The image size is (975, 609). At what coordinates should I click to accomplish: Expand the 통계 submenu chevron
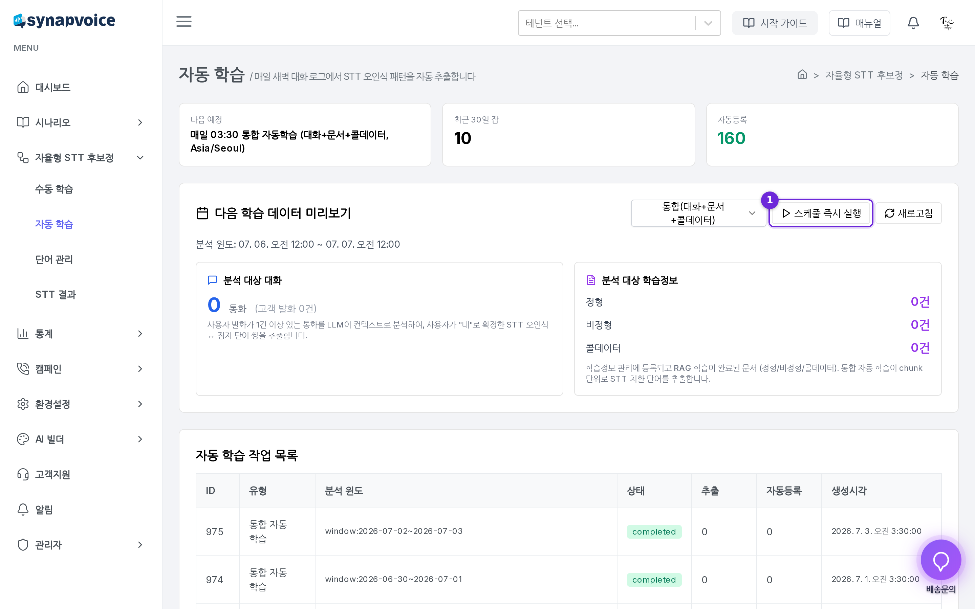(140, 334)
